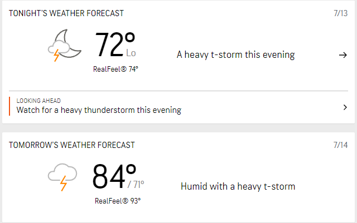Click the orange Looking Ahead accent bar
This screenshot has width=357, height=223.
click(9, 106)
